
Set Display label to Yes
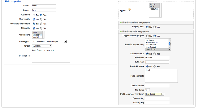click(155, 27)
